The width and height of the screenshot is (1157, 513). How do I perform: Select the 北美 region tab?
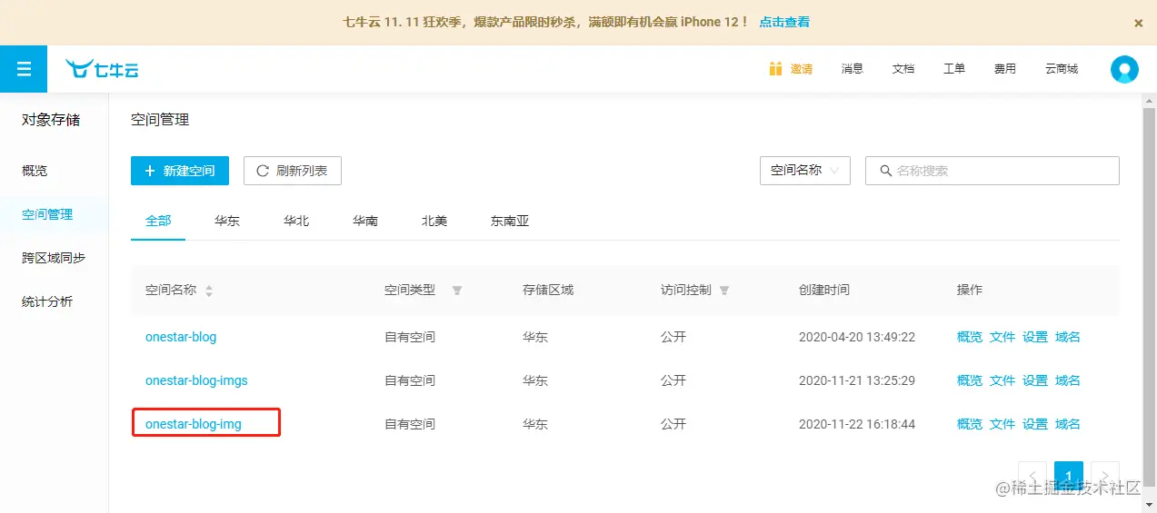[434, 221]
